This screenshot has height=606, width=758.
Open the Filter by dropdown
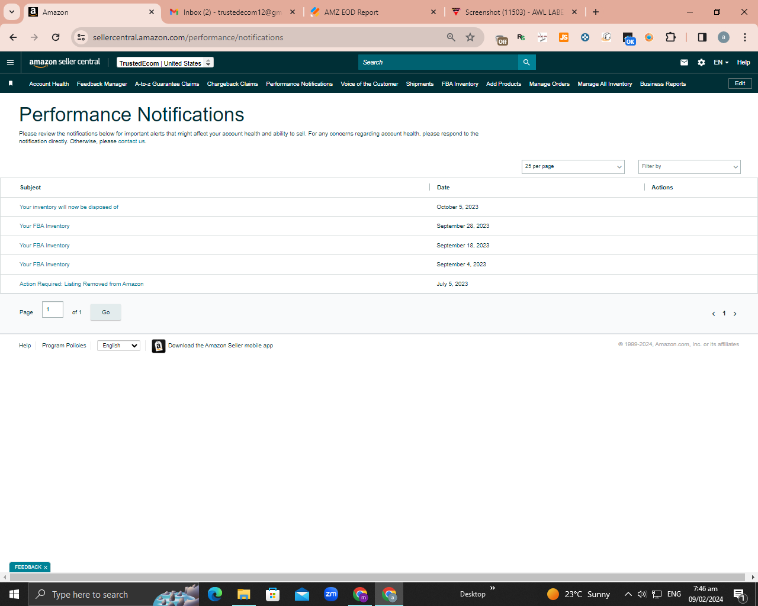[689, 167]
